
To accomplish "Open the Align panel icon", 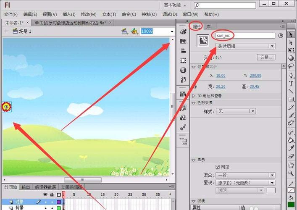I will click(x=183, y=50).
